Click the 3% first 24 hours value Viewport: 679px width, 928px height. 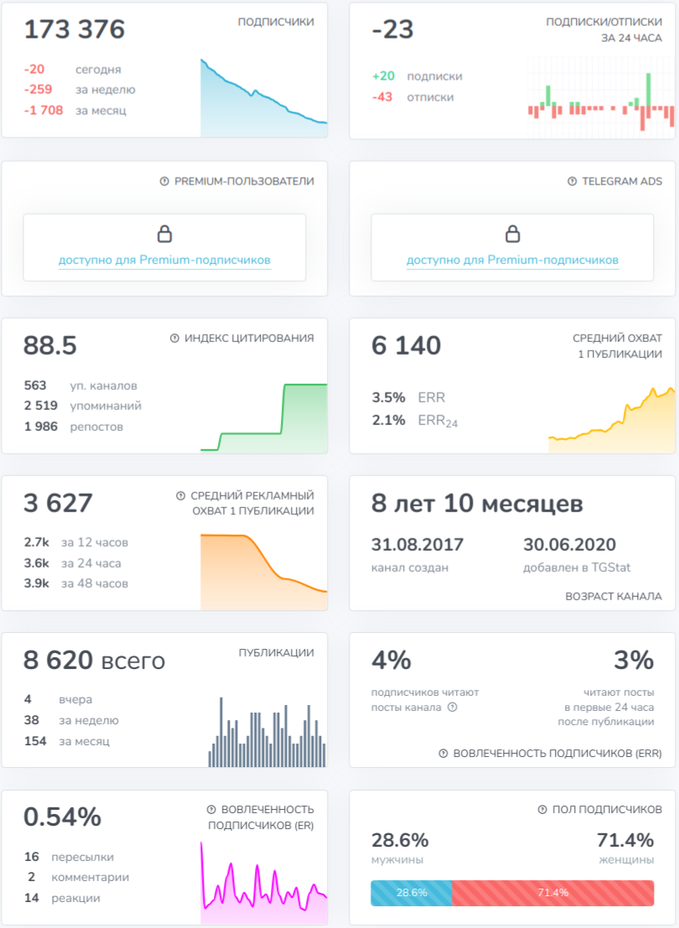(634, 661)
